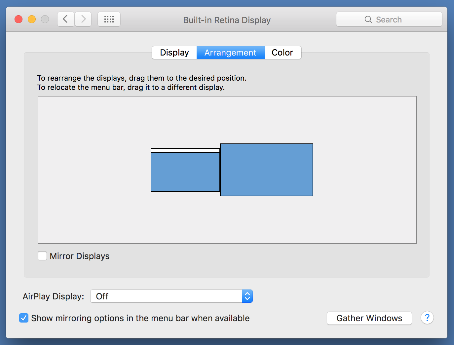Switch to the Display tab
Viewport: 454px width, 345px height.
pos(174,53)
